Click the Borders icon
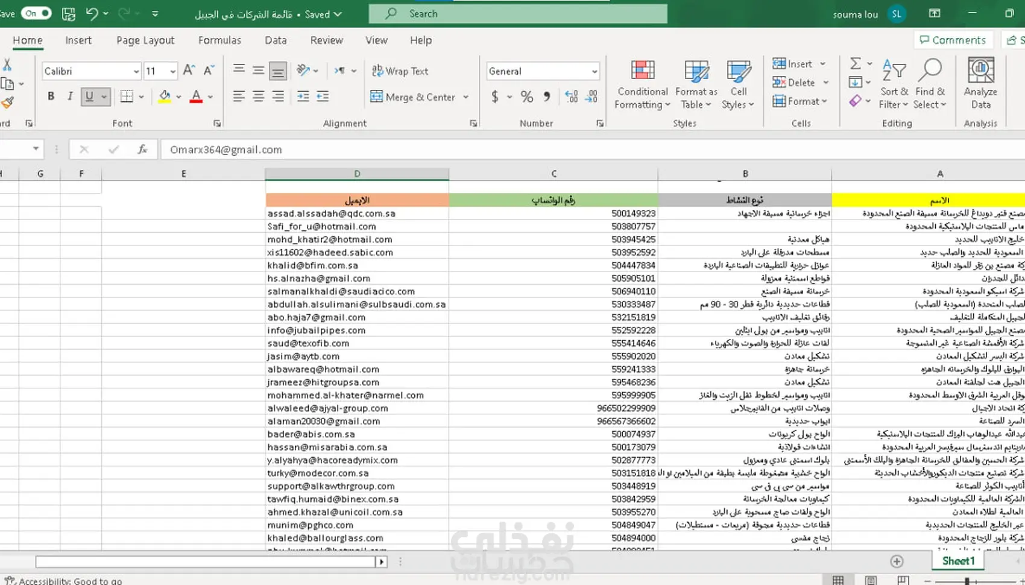Viewport: 1025px width, 585px height. pyautogui.click(x=127, y=96)
